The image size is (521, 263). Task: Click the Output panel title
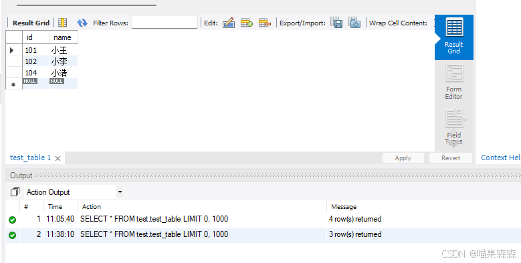pos(21,176)
